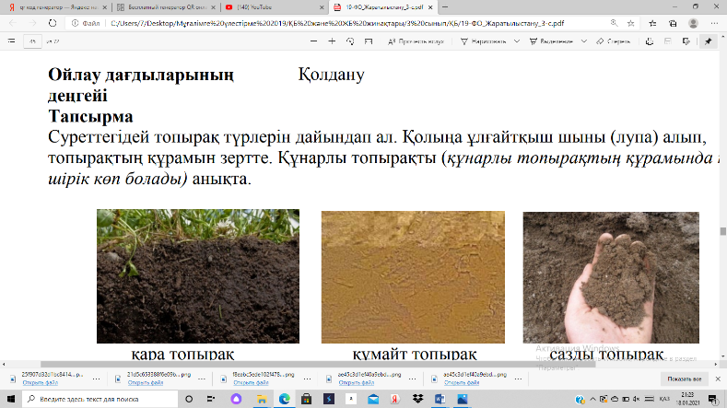Switch keyboard language ҚАЗ indicator
727x408 pixels.
click(664, 399)
